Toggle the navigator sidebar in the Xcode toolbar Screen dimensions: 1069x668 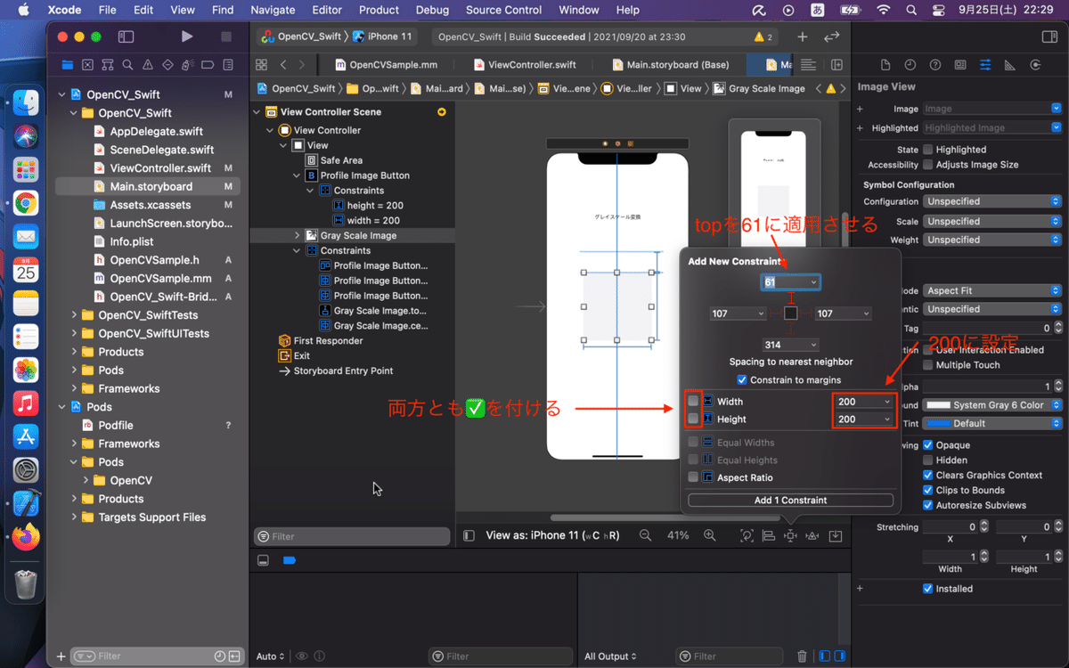pyautogui.click(x=126, y=37)
